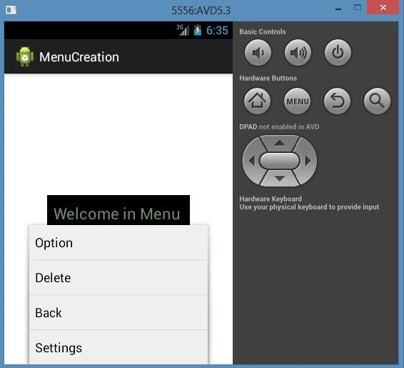This screenshot has width=404, height=368.
Task: Tap the MenuCreation title text
Action: coord(79,57)
